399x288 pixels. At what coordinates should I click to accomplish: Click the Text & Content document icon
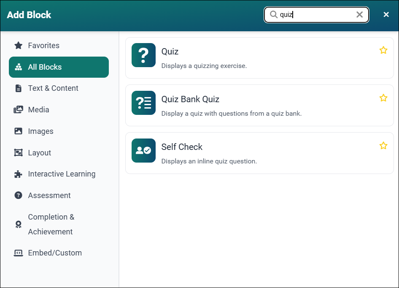(18, 88)
